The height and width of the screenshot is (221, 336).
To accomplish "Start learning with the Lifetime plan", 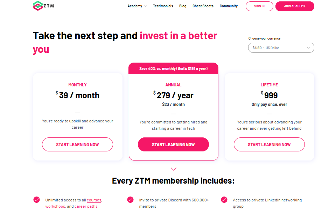I will click(x=269, y=144).
